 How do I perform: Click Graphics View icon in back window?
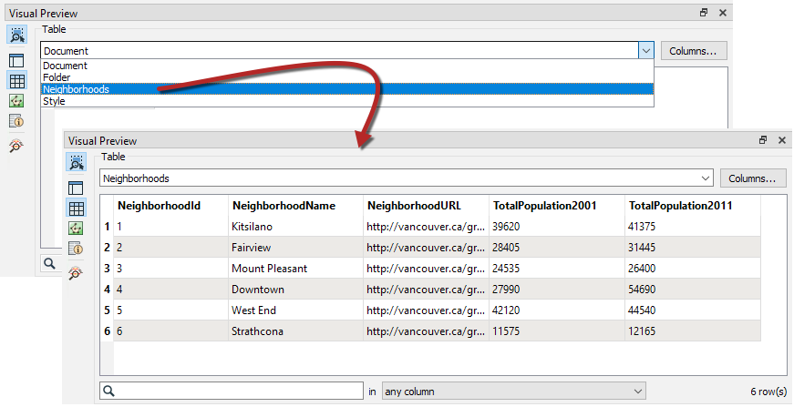pyautogui.click(x=16, y=101)
